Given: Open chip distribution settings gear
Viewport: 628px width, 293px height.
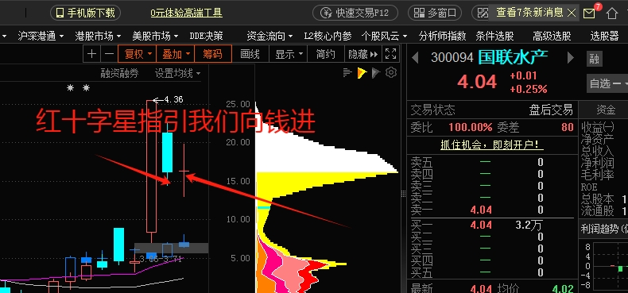Looking at the screenshot, I should (391, 72).
